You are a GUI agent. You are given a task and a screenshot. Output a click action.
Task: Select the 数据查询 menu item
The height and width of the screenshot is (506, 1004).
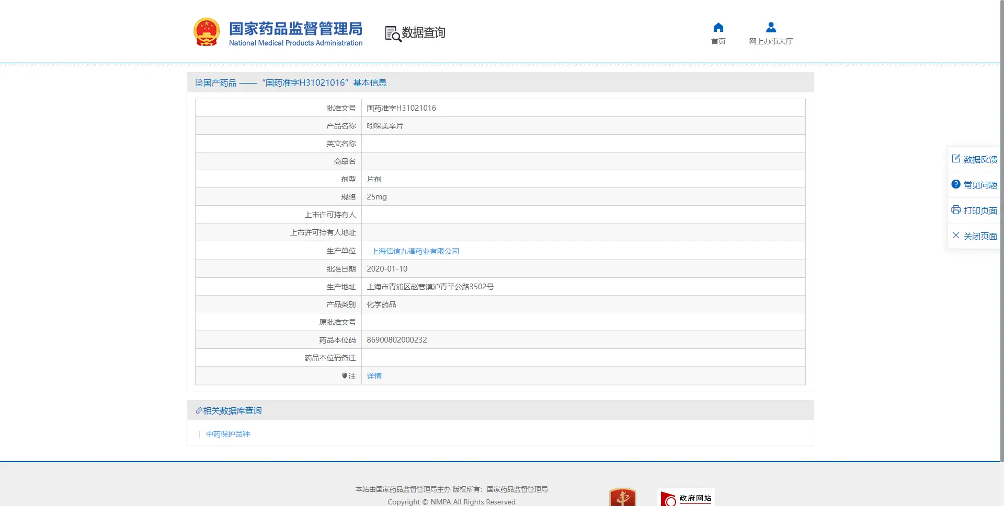coord(423,33)
